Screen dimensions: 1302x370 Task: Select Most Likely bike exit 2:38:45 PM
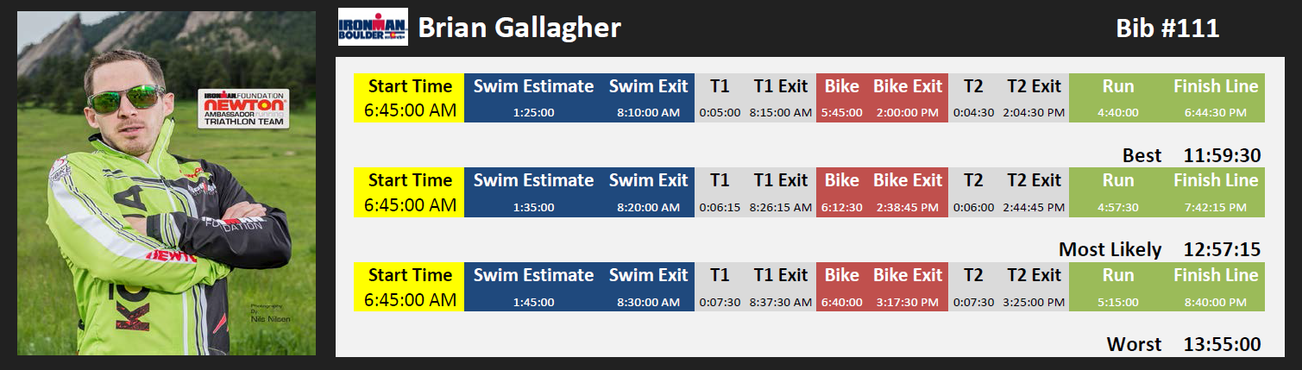coord(906,208)
